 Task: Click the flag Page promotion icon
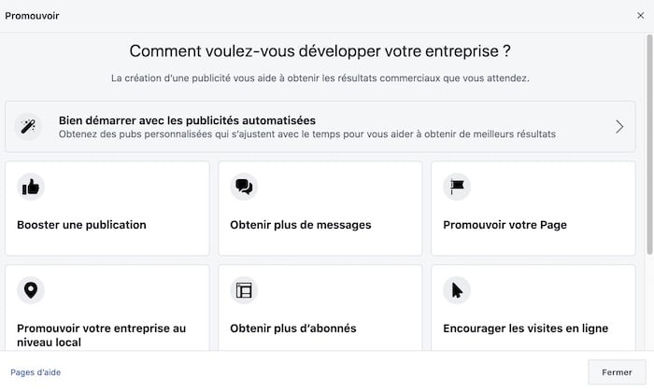(457, 187)
